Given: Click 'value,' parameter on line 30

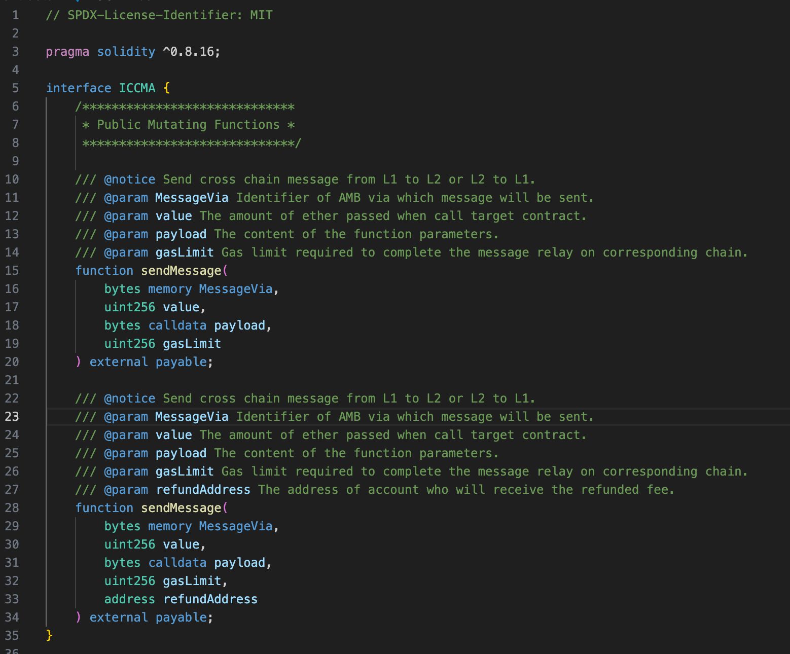Looking at the screenshot, I should click(x=185, y=544).
